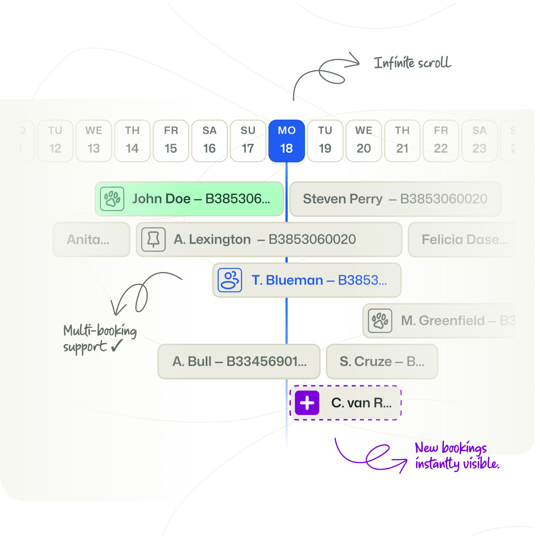Select the highlighted Monday 18 date tile

point(287,141)
